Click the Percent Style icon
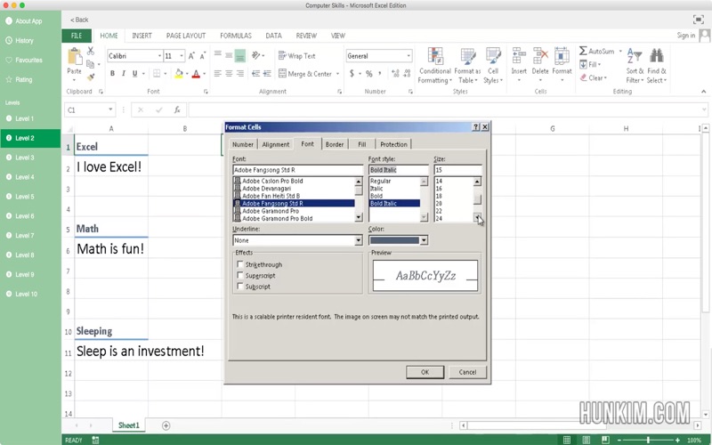This screenshot has width=712, height=445. pos(368,74)
